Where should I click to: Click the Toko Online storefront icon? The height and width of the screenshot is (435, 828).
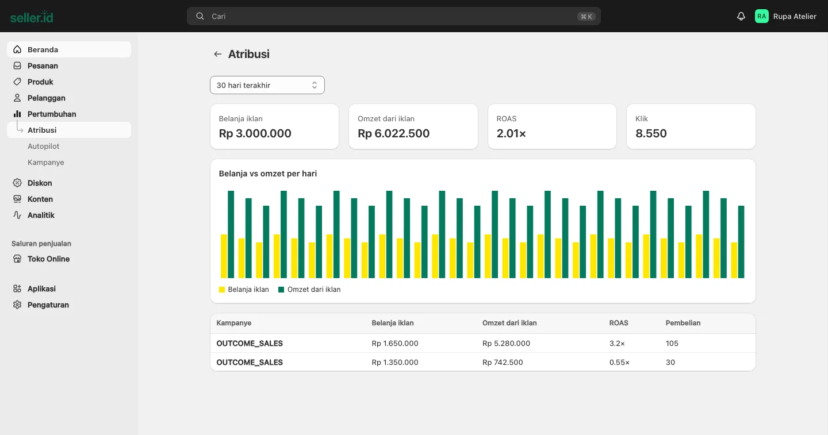(x=17, y=259)
